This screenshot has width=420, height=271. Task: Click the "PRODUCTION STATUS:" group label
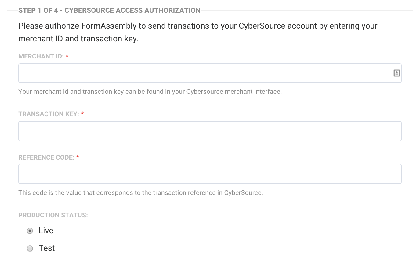(53, 215)
